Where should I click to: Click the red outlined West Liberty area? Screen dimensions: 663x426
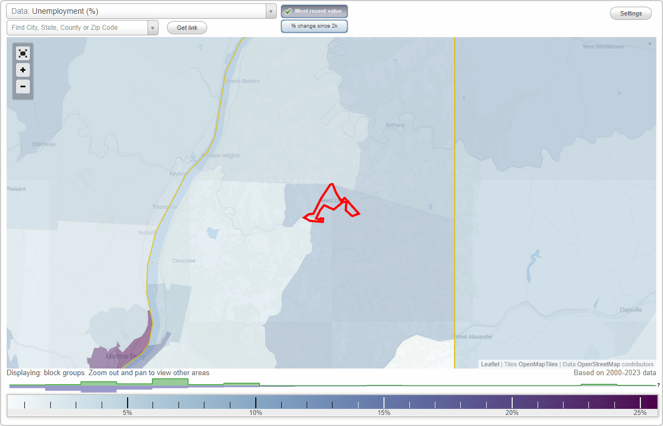331,203
